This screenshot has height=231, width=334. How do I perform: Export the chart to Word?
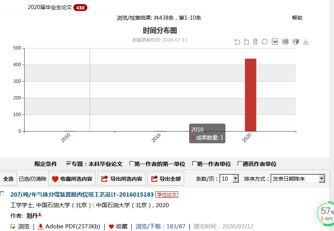[x=275, y=42]
